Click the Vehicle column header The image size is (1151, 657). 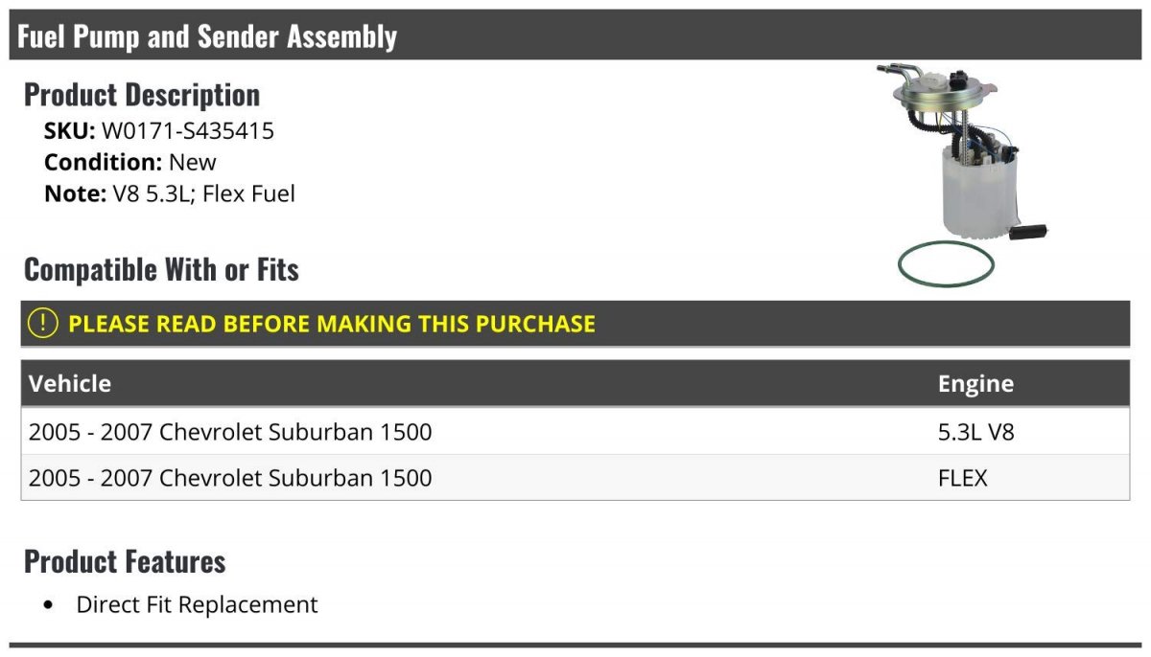[x=70, y=384]
